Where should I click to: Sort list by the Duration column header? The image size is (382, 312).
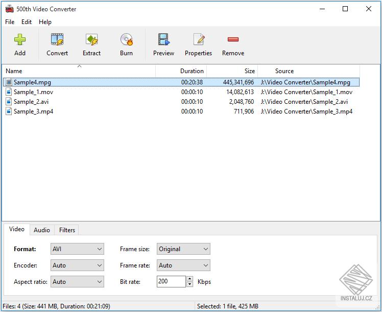pyautogui.click(x=181, y=71)
